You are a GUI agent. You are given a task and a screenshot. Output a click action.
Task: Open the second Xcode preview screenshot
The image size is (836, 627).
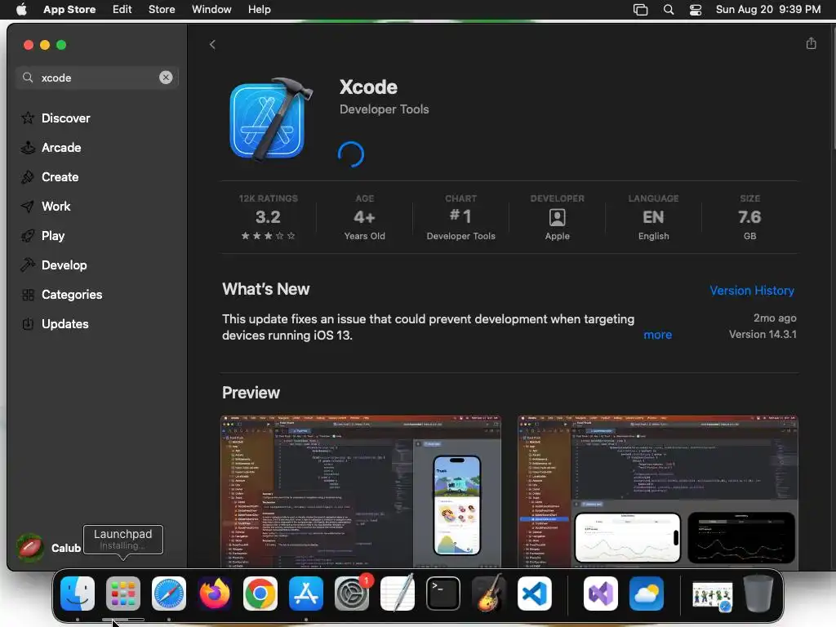(658, 491)
